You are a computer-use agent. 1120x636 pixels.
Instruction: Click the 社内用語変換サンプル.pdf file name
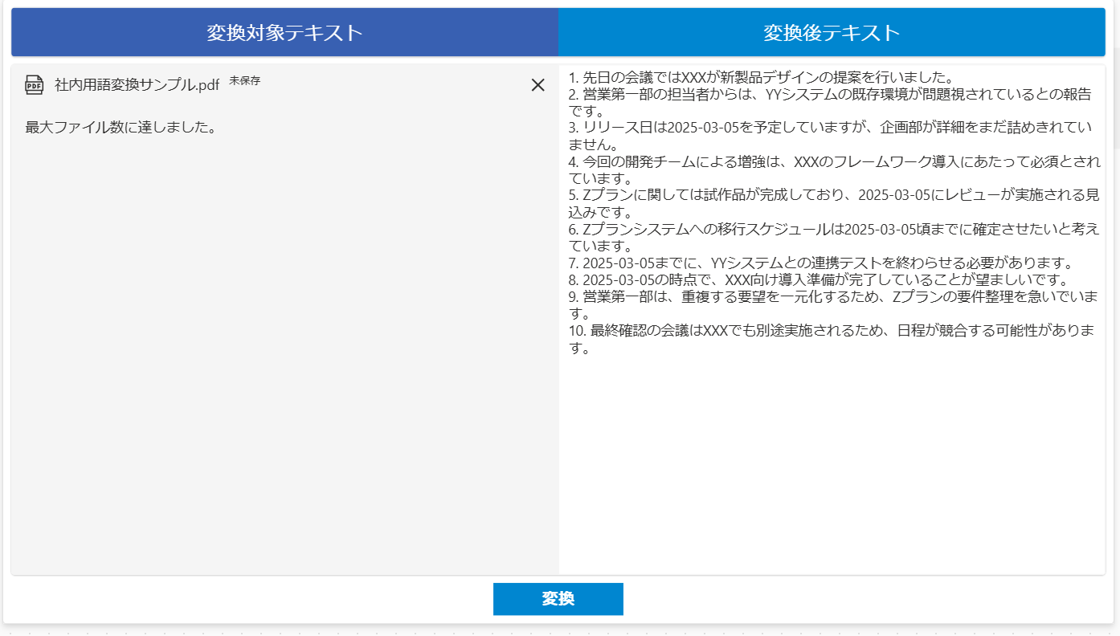point(137,85)
